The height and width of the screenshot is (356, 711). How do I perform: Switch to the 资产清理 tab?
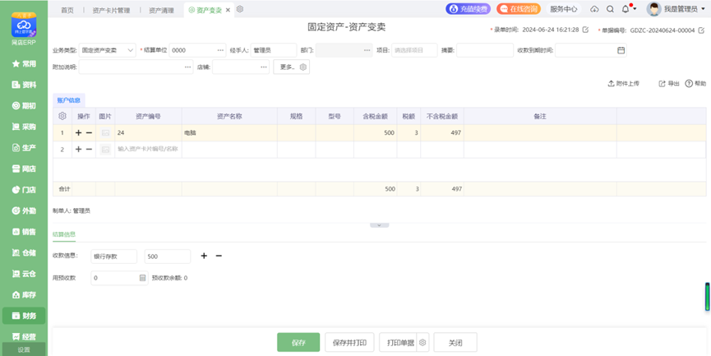tap(161, 10)
